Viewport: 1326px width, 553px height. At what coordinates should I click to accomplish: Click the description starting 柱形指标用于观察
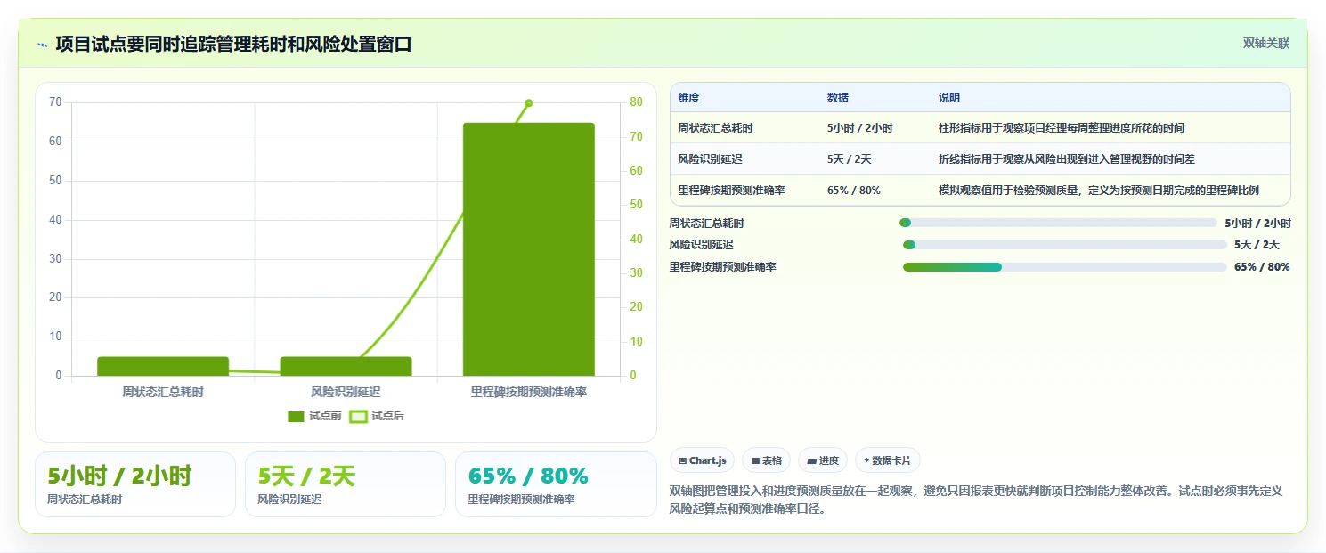coord(1062,128)
